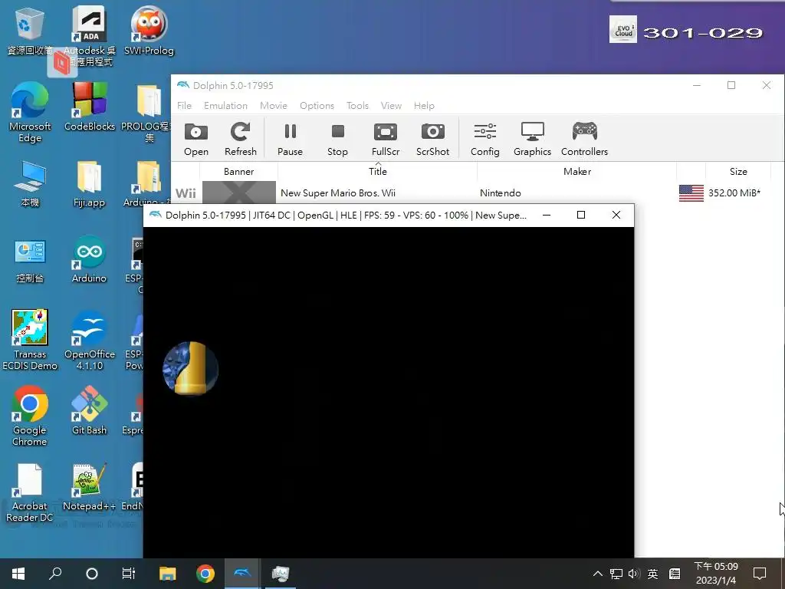
Task: Select the Arduino desktop icon
Action: pyautogui.click(x=89, y=259)
